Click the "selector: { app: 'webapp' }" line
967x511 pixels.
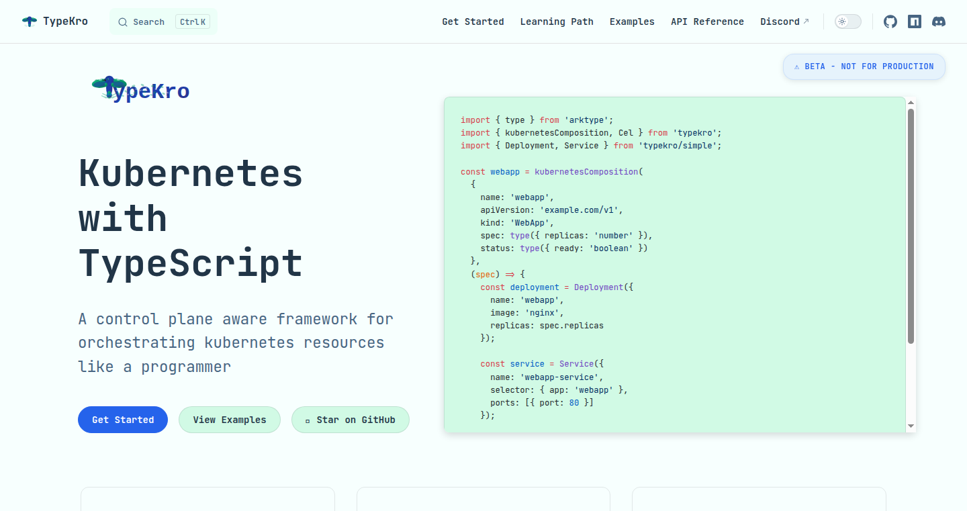(x=559, y=389)
